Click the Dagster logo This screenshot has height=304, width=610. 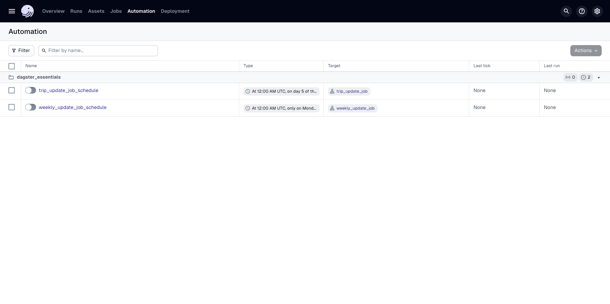pos(28,11)
